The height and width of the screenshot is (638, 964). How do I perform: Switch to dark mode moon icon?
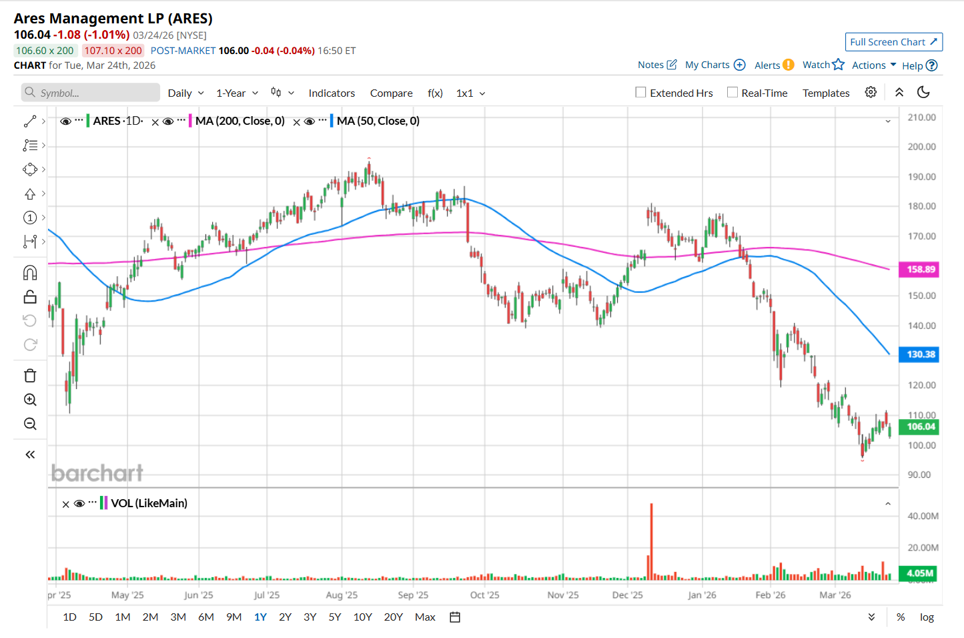[x=923, y=92]
